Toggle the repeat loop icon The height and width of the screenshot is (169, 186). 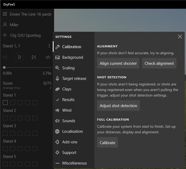(48, 57)
